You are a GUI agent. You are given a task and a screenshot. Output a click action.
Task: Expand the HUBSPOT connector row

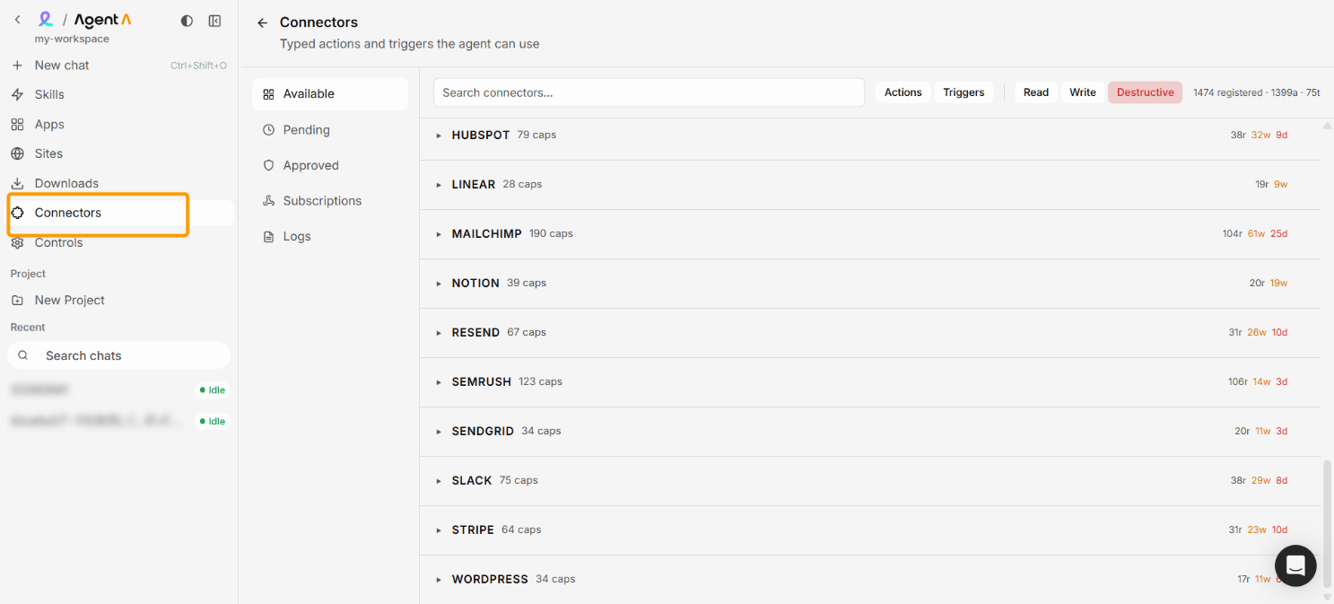pos(869,136)
